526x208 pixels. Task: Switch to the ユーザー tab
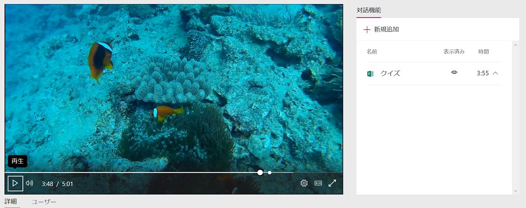(x=44, y=202)
